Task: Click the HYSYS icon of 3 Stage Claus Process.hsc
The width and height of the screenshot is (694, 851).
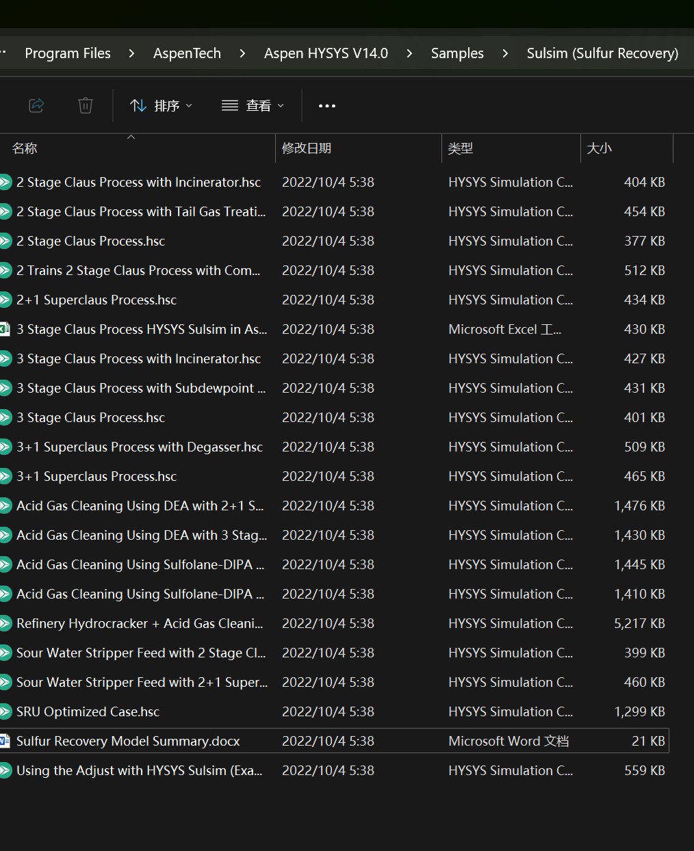Action: coord(5,417)
